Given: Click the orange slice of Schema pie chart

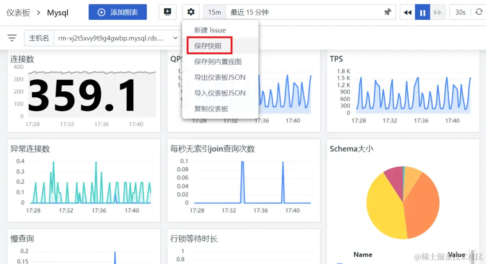Looking at the screenshot, I should 423,204.
